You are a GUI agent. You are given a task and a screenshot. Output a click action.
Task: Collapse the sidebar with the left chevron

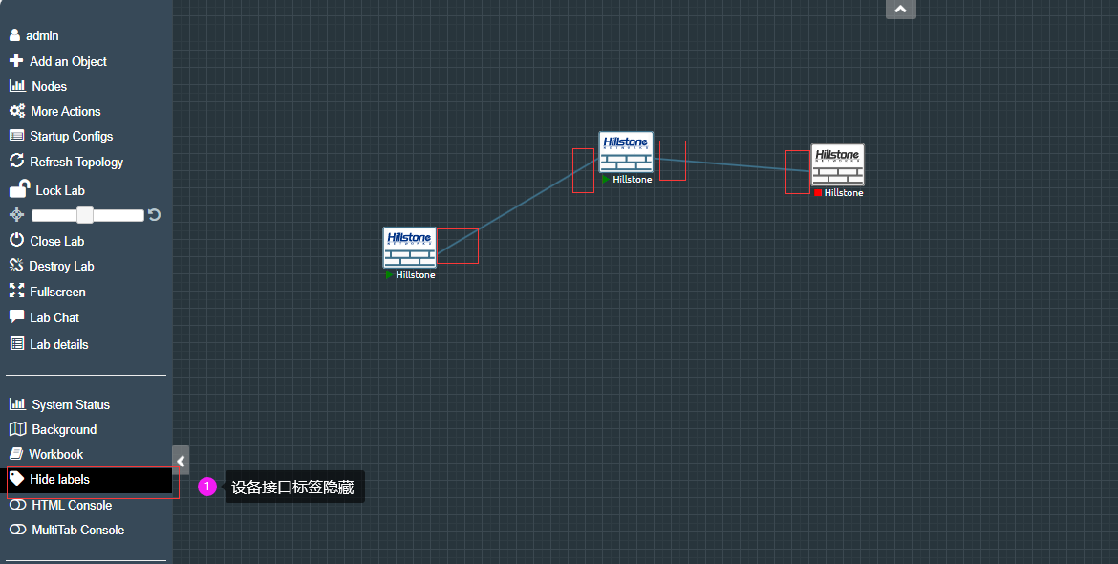click(x=181, y=461)
